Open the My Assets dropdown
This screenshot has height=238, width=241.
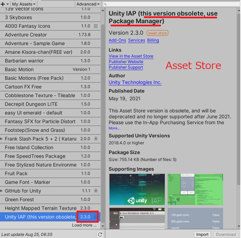tap(24, 4)
